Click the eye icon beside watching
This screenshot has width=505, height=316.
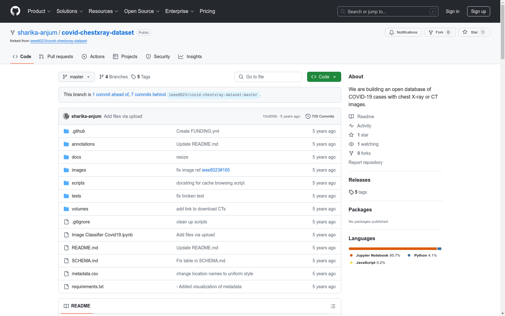click(351, 144)
